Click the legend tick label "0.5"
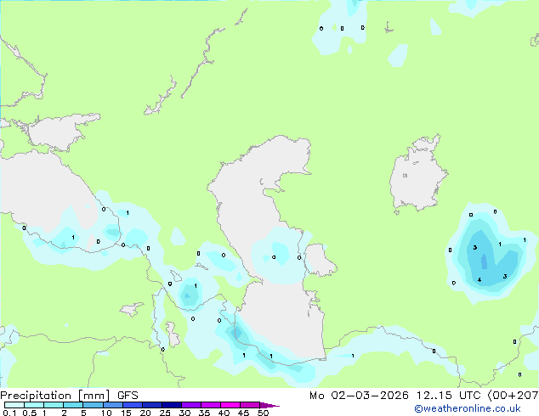 click(30, 413)
